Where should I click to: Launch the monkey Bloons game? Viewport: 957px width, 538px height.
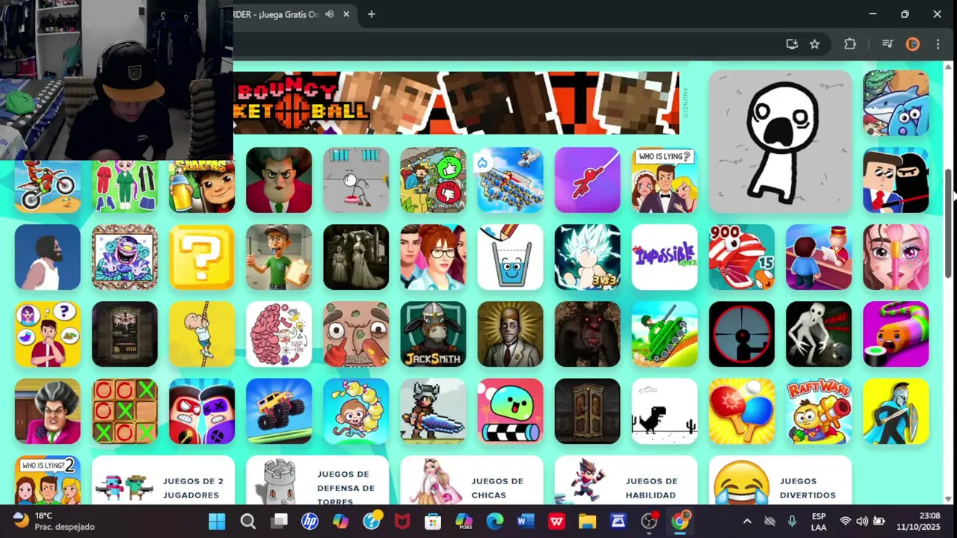coord(356,411)
